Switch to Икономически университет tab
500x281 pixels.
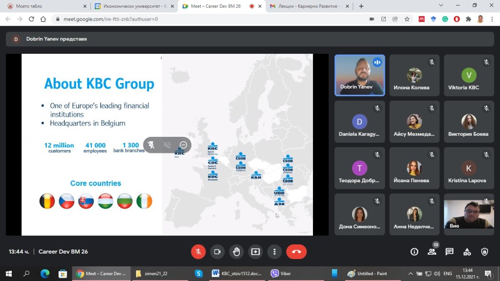click(134, 6)
